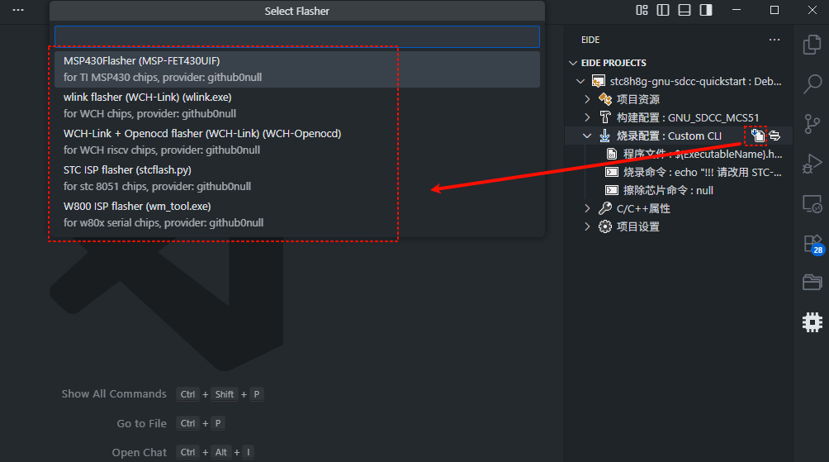Image resolution: width=829 pixels, height=462 pixels.
Task: Collapse 烧录配置 : Custom CLI node
Action: 587,136
